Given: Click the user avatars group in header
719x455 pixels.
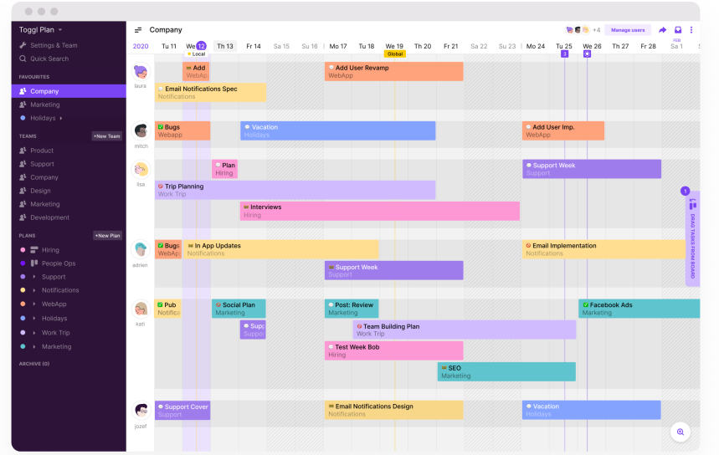Looking at the screenshot, I should pyautogui.click(x=578, y=30).
